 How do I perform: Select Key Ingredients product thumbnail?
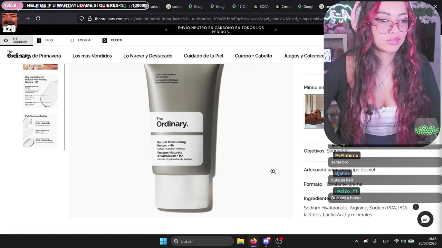(40, 91)
